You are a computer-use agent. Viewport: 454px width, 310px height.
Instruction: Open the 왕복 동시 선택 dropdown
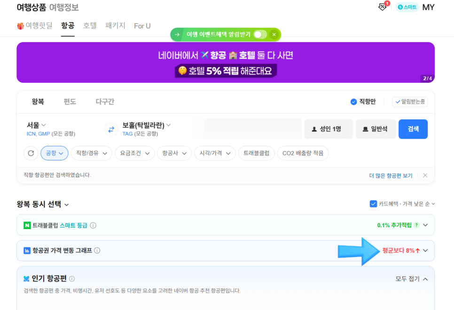43,204
